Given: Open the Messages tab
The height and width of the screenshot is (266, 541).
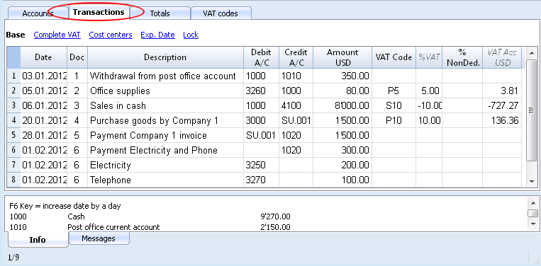Looking at the screenshot, I should pyautogui.click(x=99, y=238).
